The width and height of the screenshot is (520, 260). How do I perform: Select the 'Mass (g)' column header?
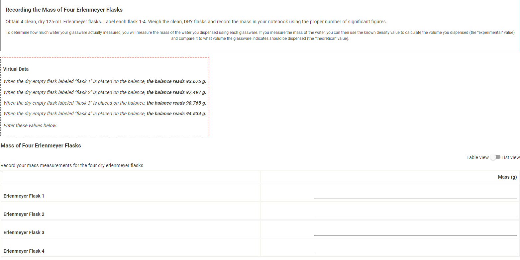coord(507,177)
